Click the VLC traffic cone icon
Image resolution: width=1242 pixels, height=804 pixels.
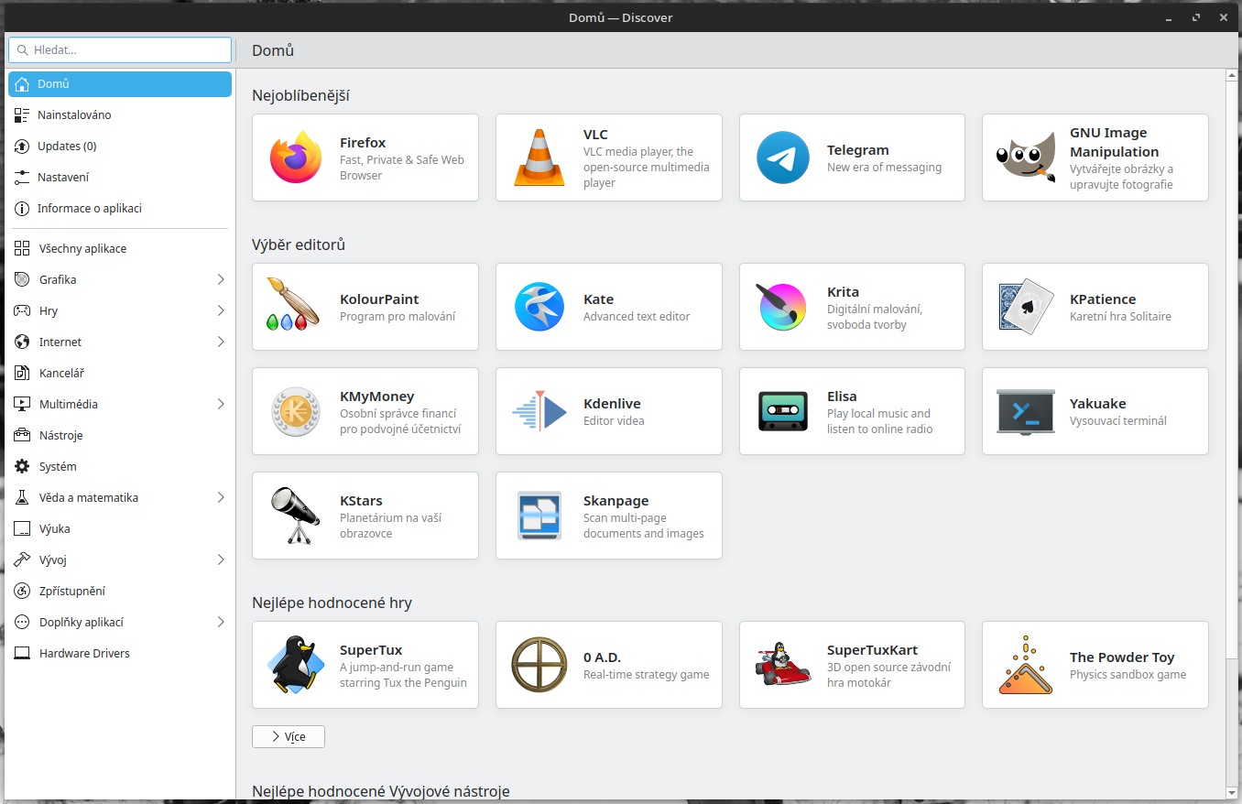point(539,158)
